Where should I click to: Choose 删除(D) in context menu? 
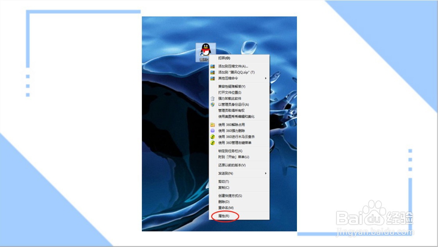tap(240, 202)
